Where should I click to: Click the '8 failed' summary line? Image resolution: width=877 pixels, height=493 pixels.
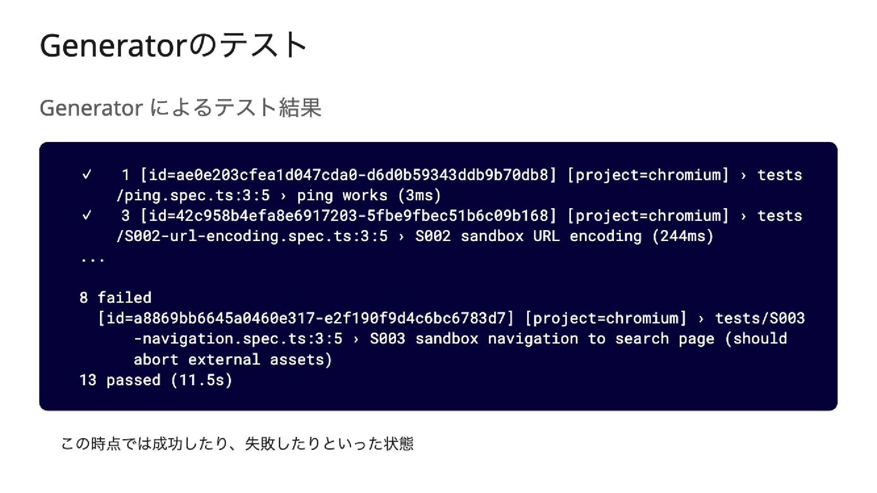point(116,298)
